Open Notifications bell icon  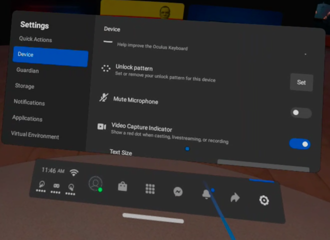[x=206, y=194]
